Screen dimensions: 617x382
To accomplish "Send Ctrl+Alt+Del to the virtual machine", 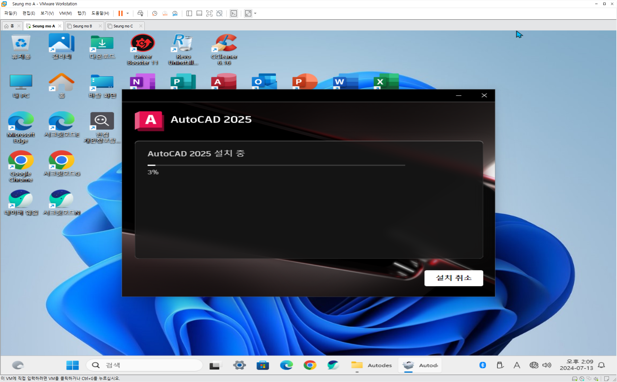I will click(x=140, y=13).
